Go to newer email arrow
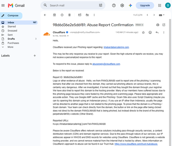 click(147, 15)
